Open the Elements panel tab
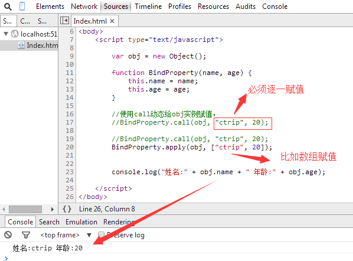The width and height of the screenshot is (353, 261). [x=50, y=6]
